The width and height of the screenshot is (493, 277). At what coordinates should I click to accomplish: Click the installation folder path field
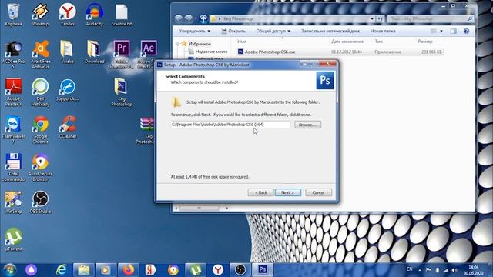tap(231, 125)
